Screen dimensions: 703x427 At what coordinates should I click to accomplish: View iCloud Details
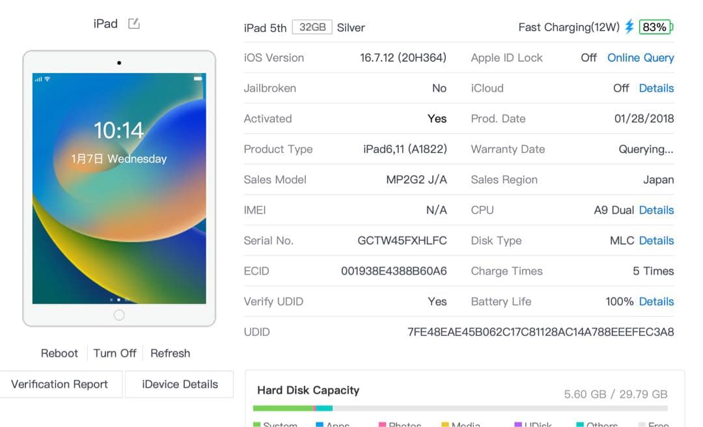click(x=656, y=88)
